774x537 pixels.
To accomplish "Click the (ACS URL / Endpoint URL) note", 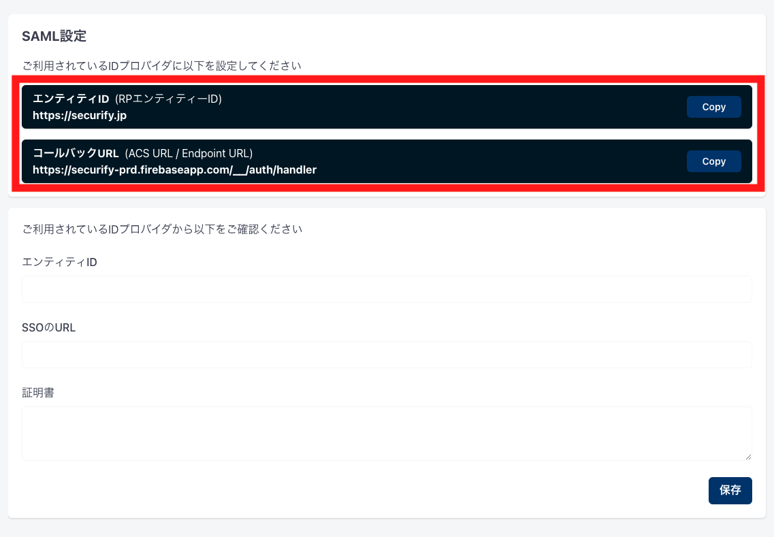I will click(x=189, y=154).
